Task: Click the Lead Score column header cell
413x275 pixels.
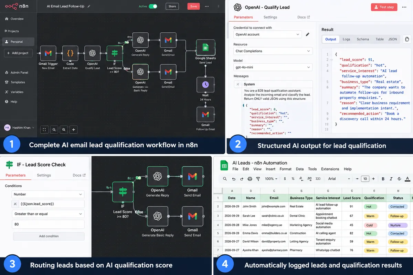Action: (x=352, y=198)
